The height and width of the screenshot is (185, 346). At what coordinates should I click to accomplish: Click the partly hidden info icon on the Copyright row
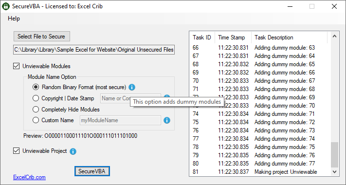167,96
